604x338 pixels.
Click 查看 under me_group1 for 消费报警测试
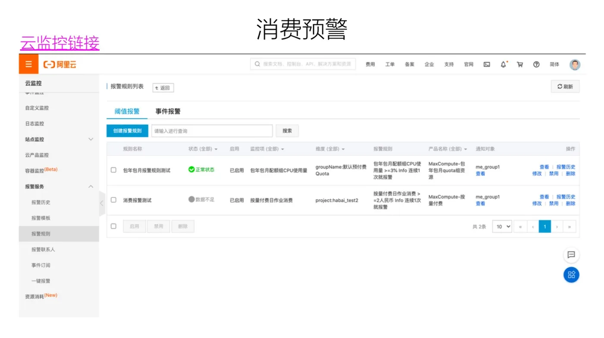[480, 203]
